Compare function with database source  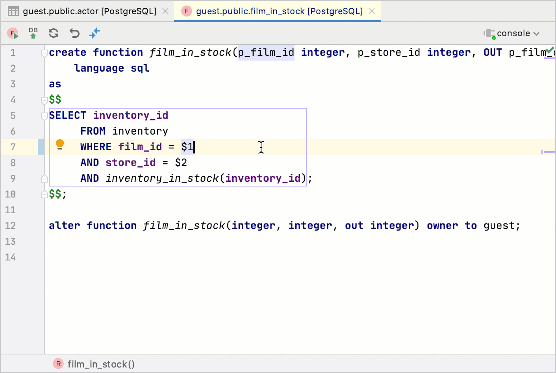[95, 33]
